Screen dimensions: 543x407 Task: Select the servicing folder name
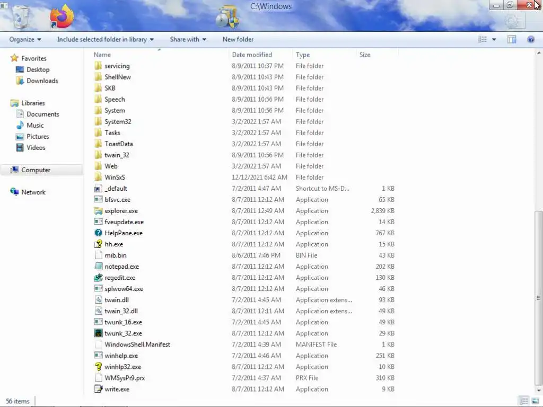pyautogui.click(x=117, y=66)
